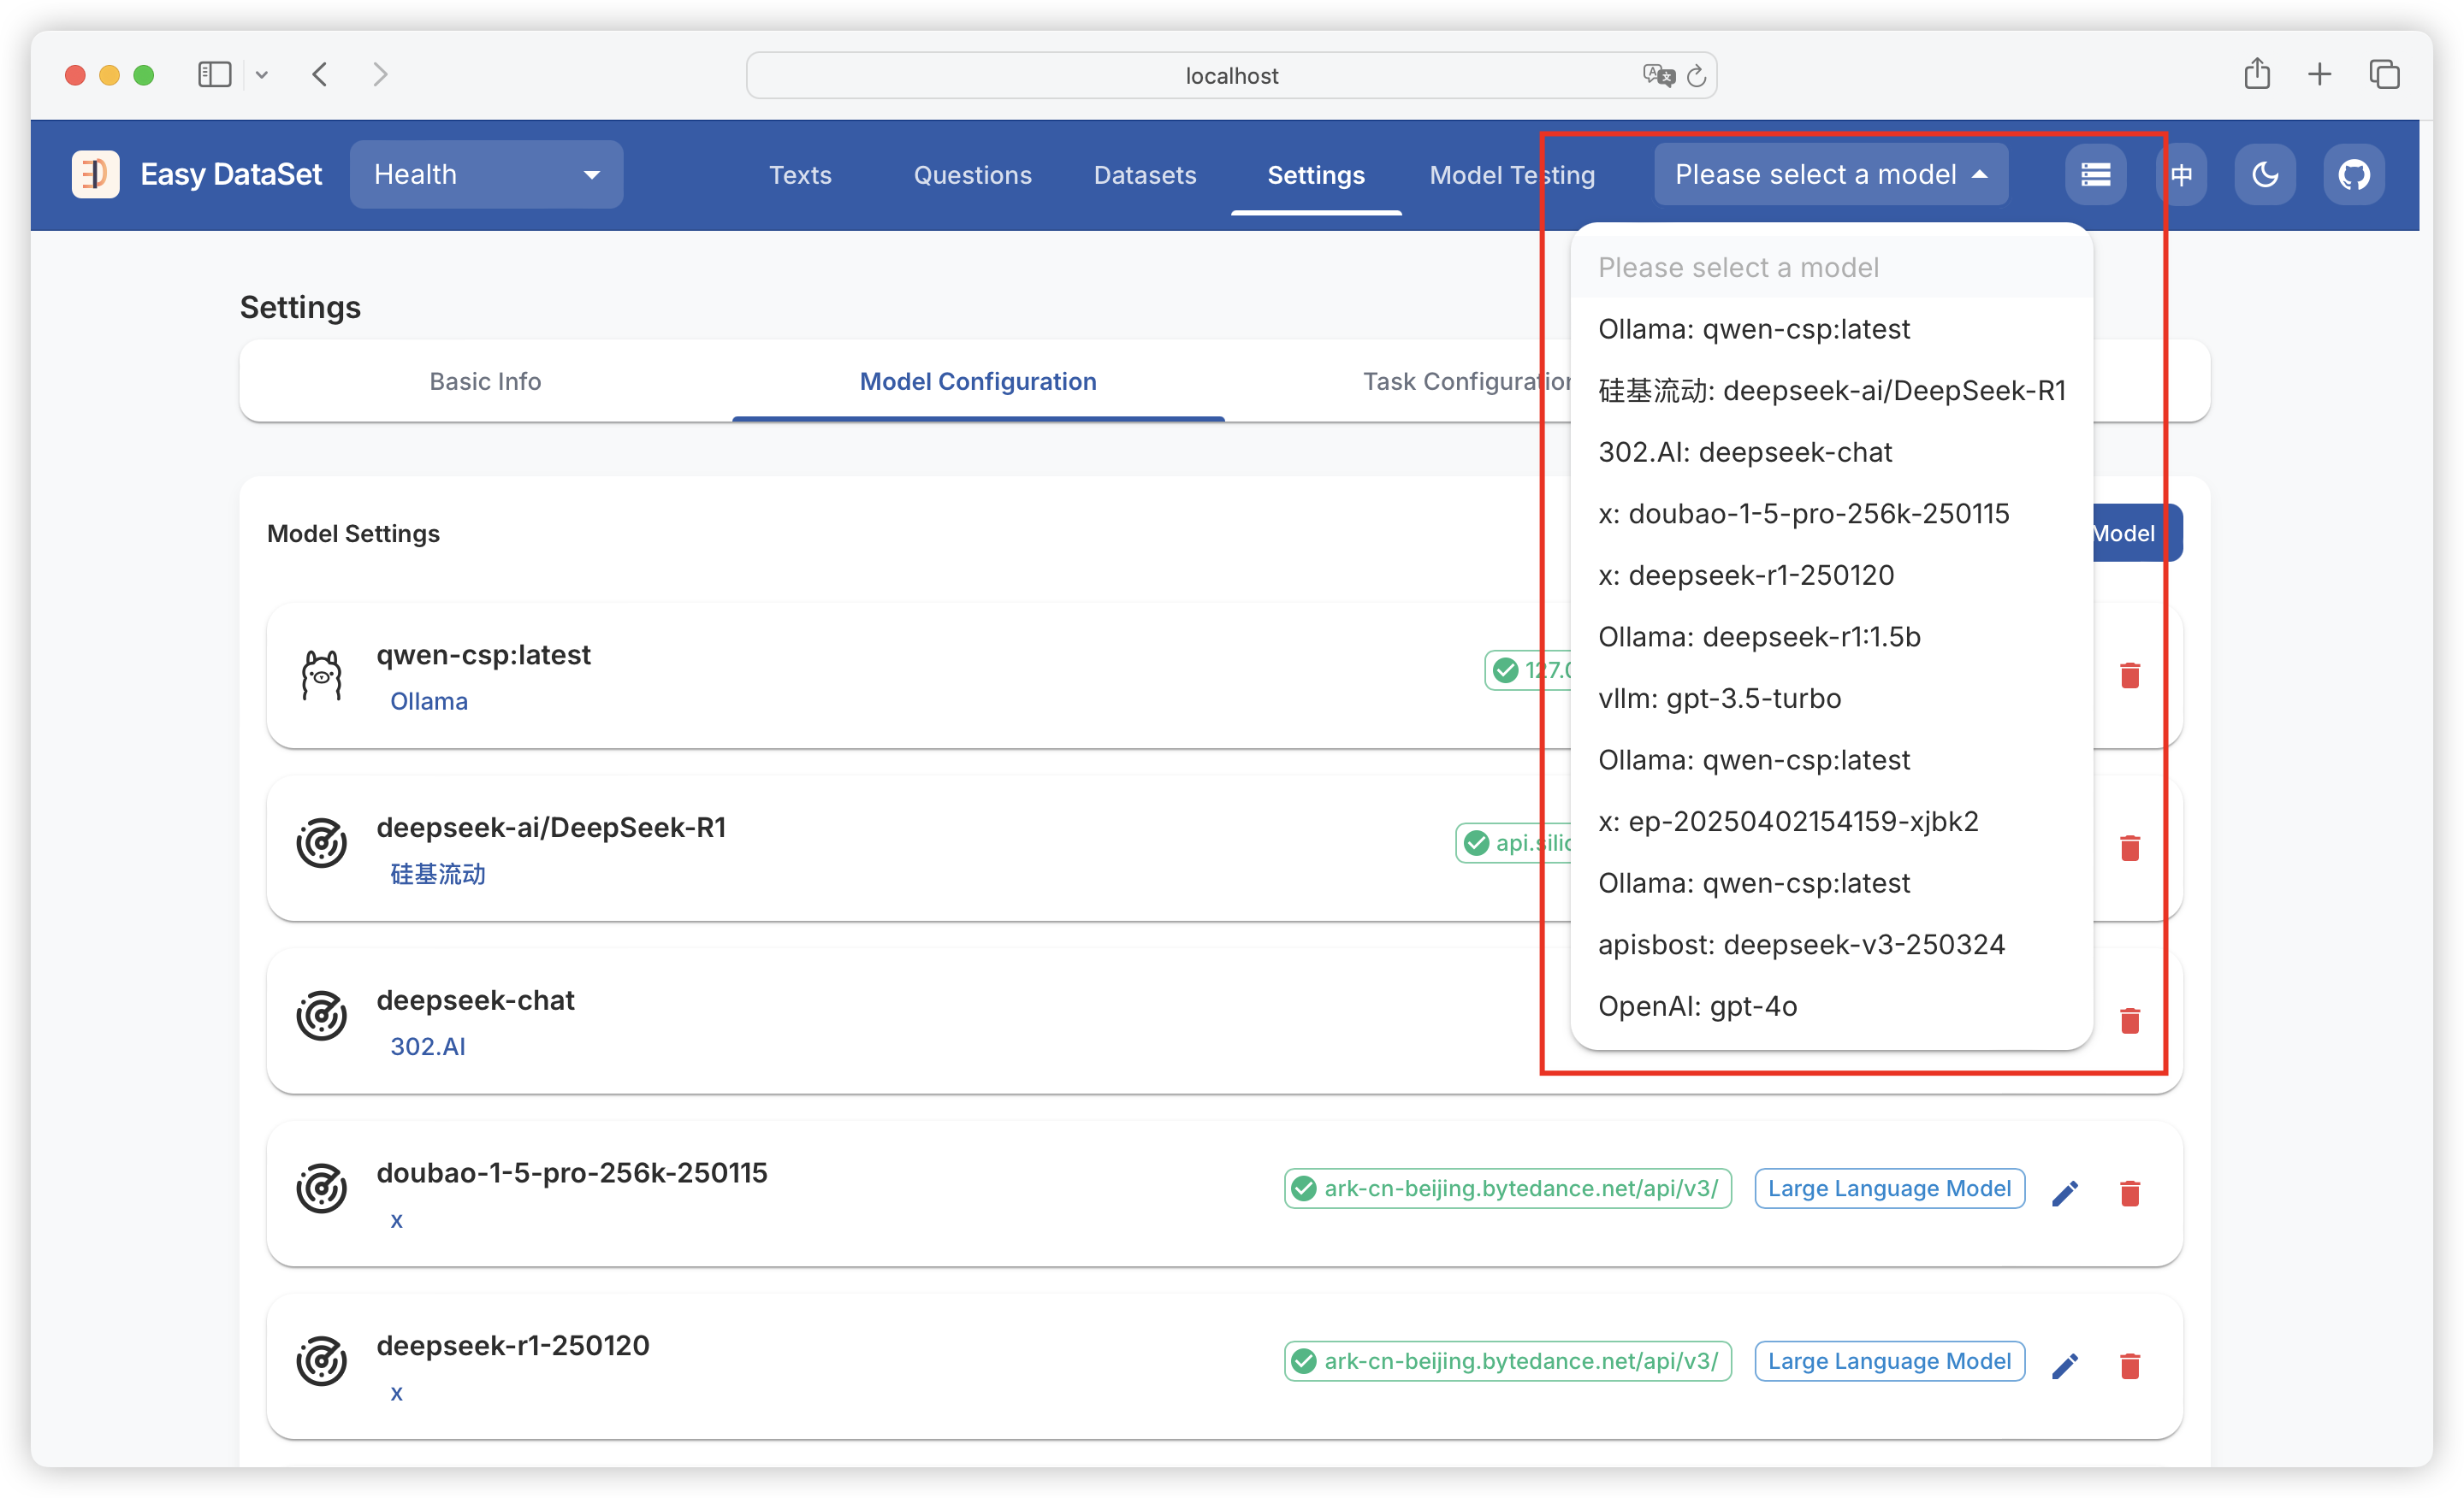This screenshot has width=2464, height=1498.
Task: Open the task list icon in header
Action: [2095, 175]
